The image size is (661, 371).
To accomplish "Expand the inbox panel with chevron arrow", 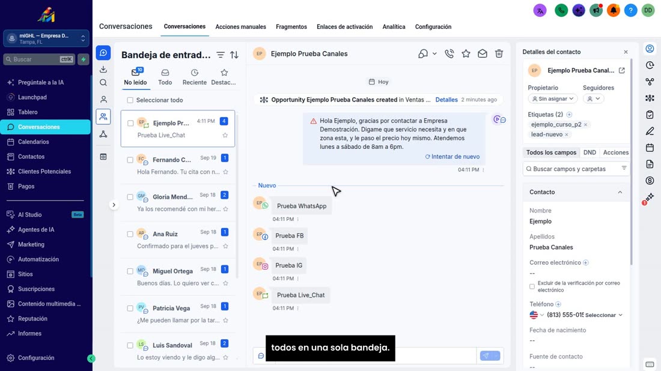I will click(114, 205).
